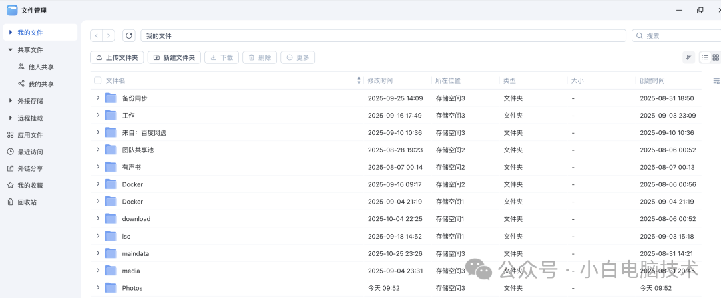This screenshot has width=721, height=298.
Task: Click the 创建时间 column header
Action: (x=652, y=80)
